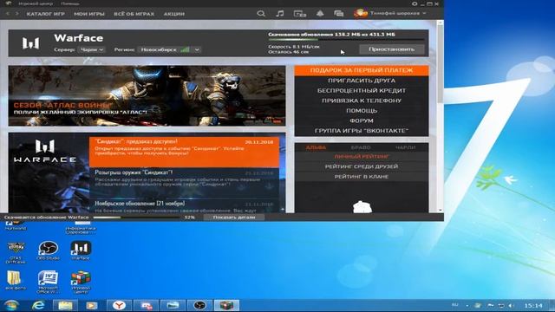
Task: Click the bottom status download progress bar
Action: click(x=137, y=218)
